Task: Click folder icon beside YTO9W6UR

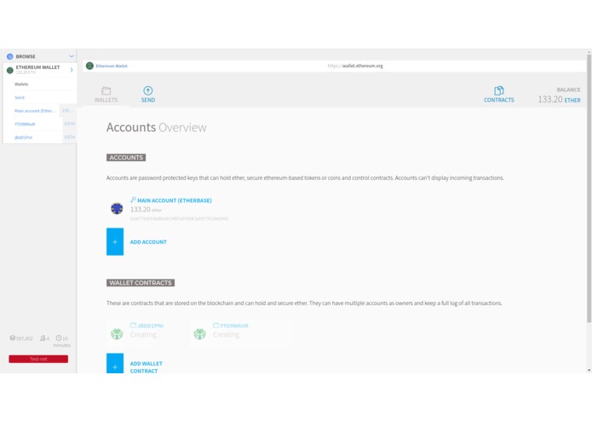Action: click(x=216, y=325)
